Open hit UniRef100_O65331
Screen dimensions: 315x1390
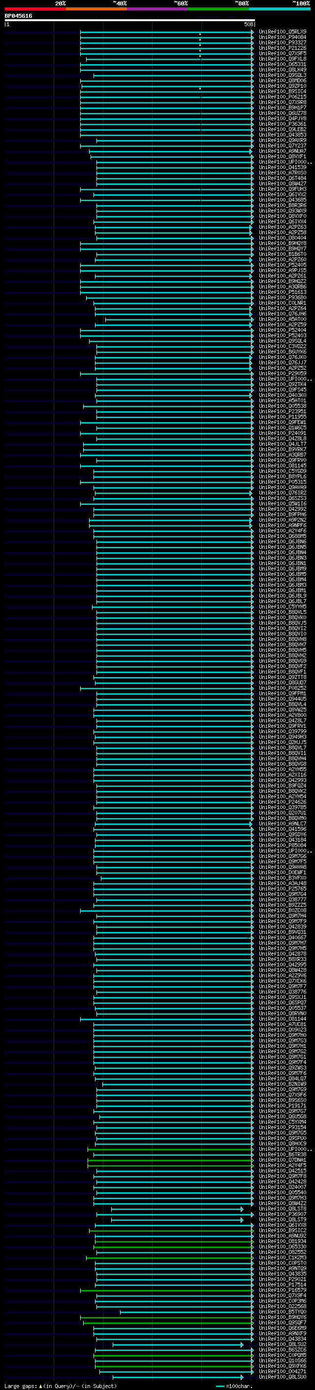[x=283, y=64]
